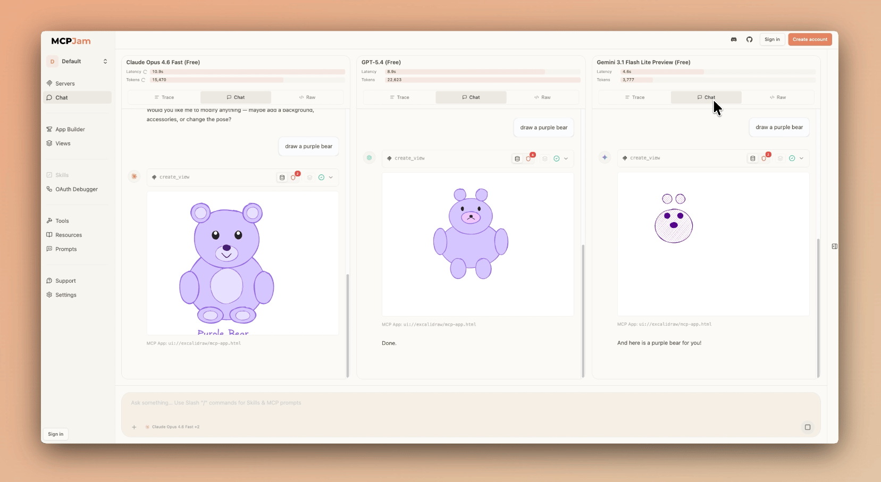Select the Chat tab in the Claude Opus panel
Image resolution: width=881 pixels, height=482 pixels.
coord(236,97)
